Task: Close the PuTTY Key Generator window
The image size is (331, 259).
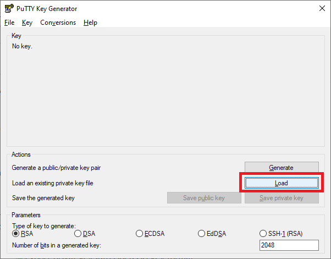Action: (x=322, y=8)
